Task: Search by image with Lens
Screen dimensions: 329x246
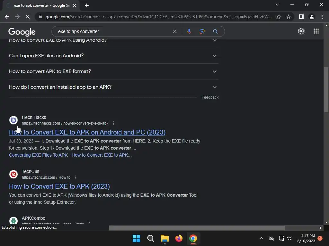Action: pyautogui.click(x=202, y=31)
